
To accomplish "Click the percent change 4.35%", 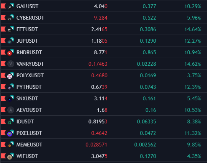I will click(x=194, y=156).
